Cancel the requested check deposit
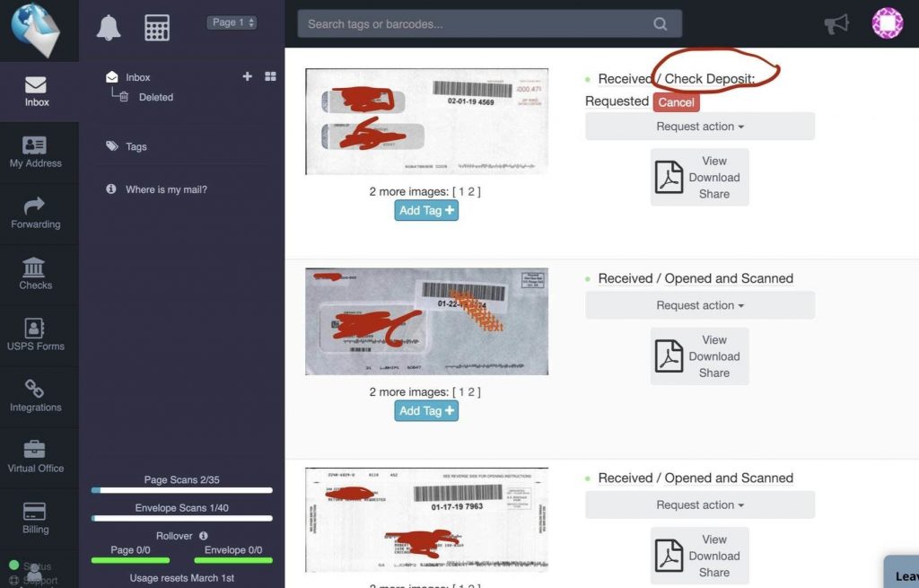This screenshot has width=919, height=588. click(x=676, y=102)
